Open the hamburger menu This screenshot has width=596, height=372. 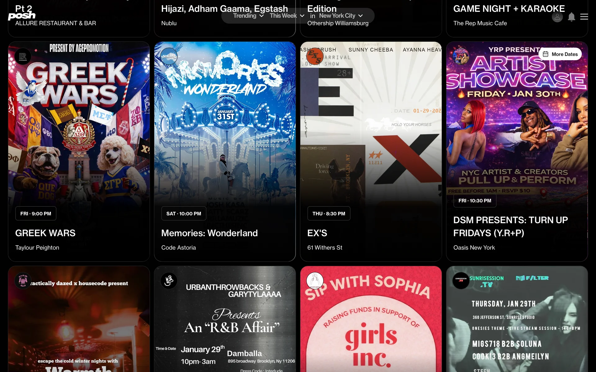pyautogui.click(x=584, y=17)
